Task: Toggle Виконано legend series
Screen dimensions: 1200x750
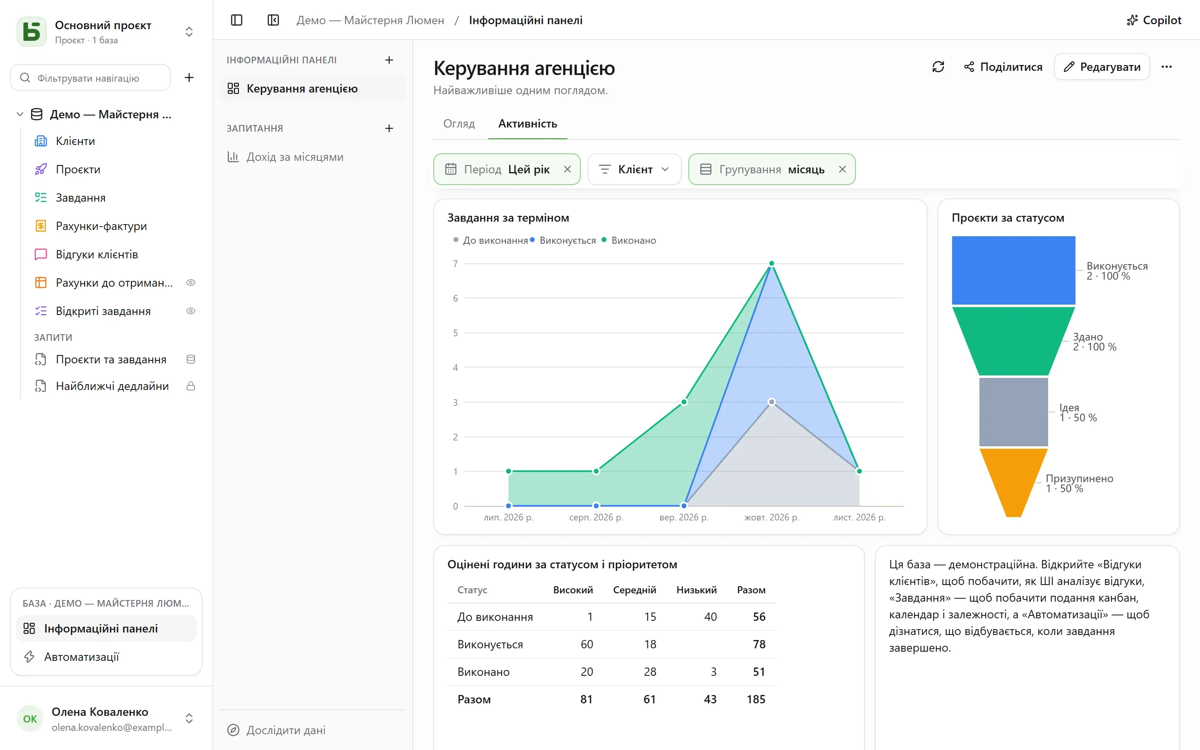Action: 629,240
